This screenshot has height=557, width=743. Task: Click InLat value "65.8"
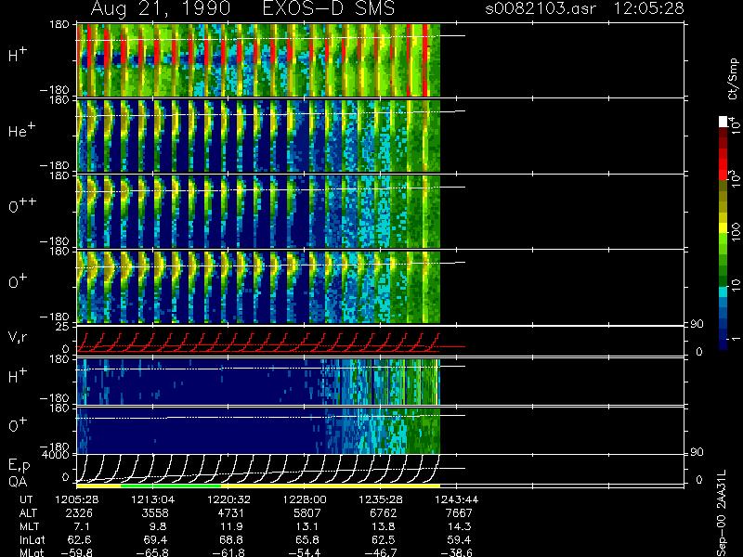(x=307, y=539)
